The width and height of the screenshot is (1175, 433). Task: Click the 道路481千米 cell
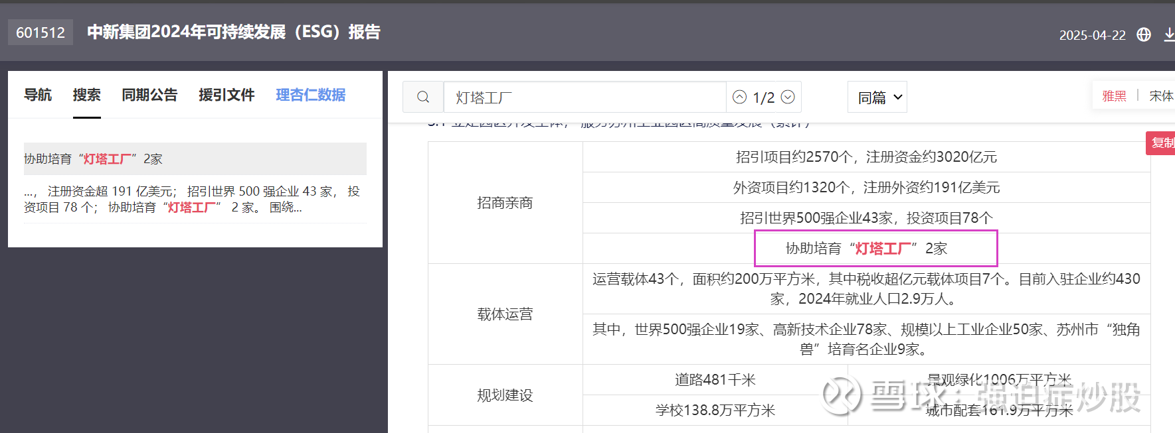pos(715,380)
